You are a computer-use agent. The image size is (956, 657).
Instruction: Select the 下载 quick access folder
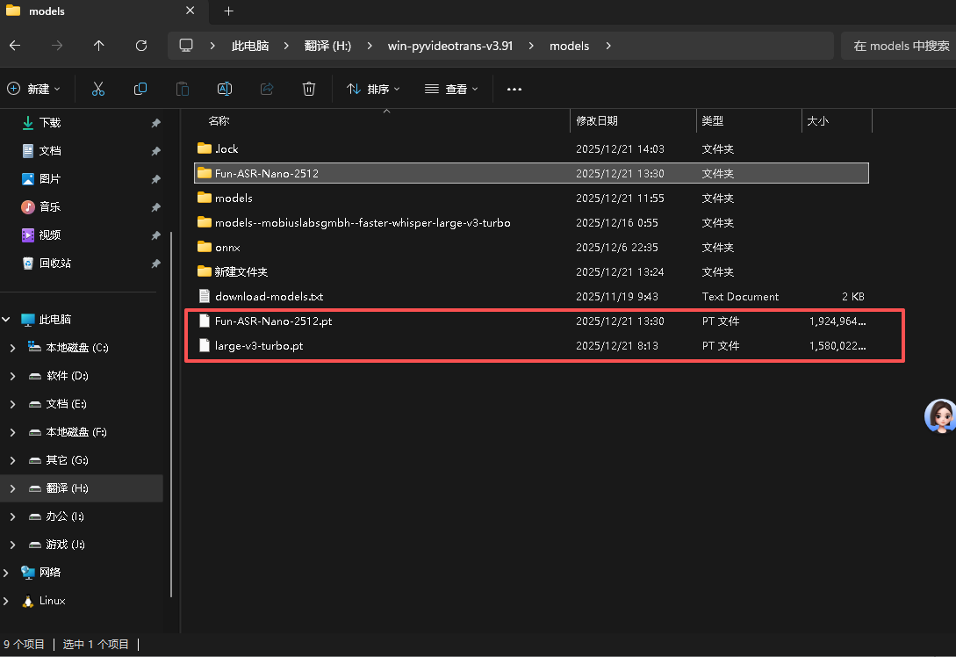50,123
